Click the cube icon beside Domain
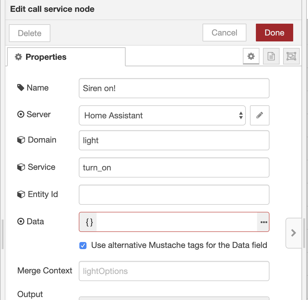 pos(21,139)
